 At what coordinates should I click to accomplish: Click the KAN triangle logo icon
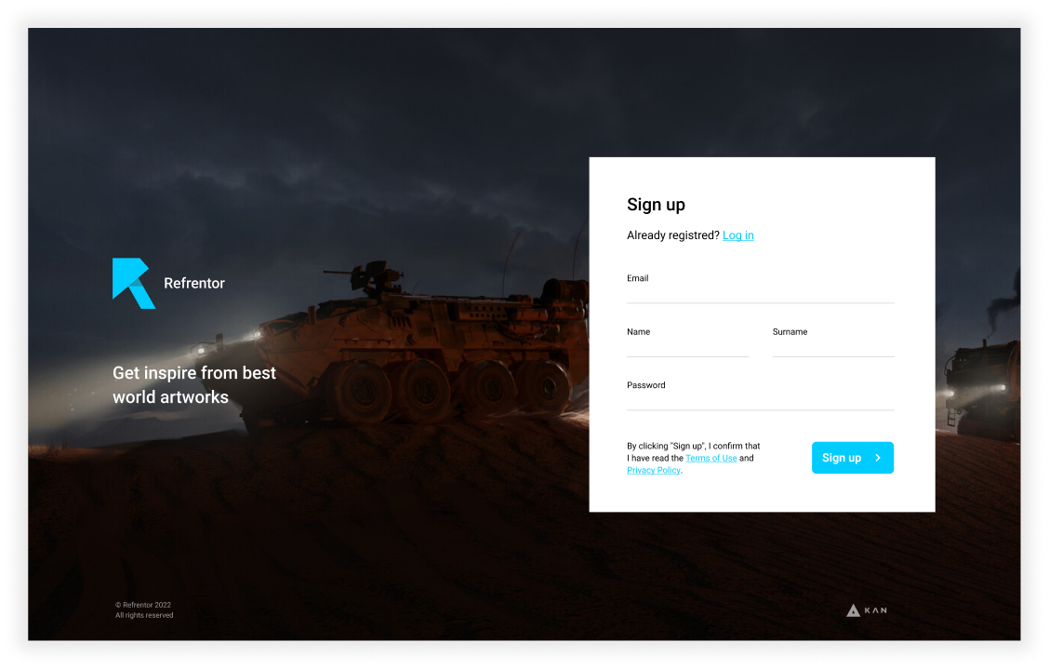pyautogui.click(x=853, y=610)
